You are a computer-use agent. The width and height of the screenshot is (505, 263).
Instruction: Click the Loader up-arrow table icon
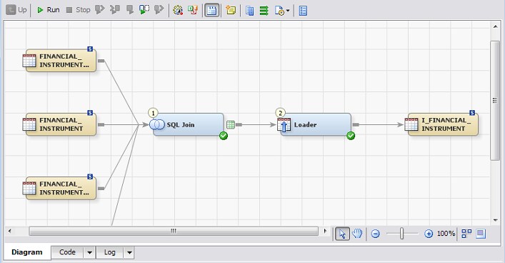click(x=284, y=125)
